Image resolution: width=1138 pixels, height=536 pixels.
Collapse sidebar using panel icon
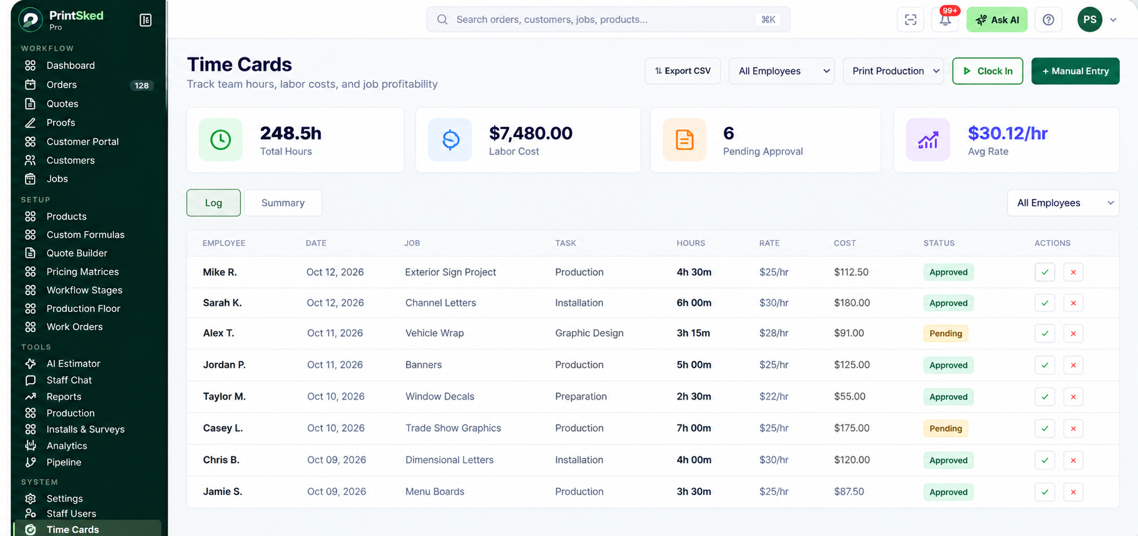pos(145,21)
